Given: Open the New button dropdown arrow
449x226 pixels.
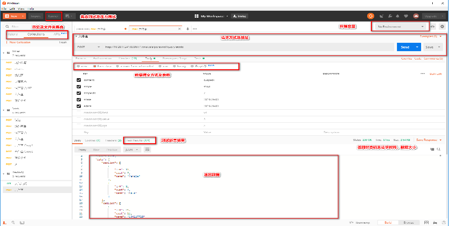Looking at the screenshot, I should pos(23,16).
